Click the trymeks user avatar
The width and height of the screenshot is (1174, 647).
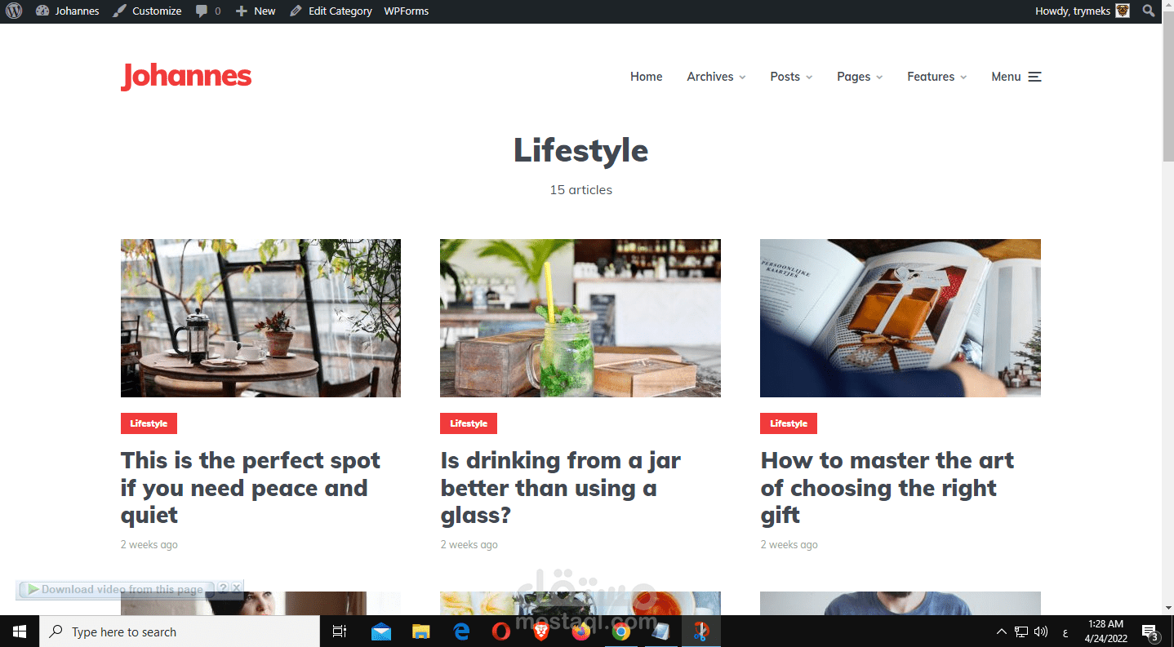pyautogui.click(x=1123, y=11)
